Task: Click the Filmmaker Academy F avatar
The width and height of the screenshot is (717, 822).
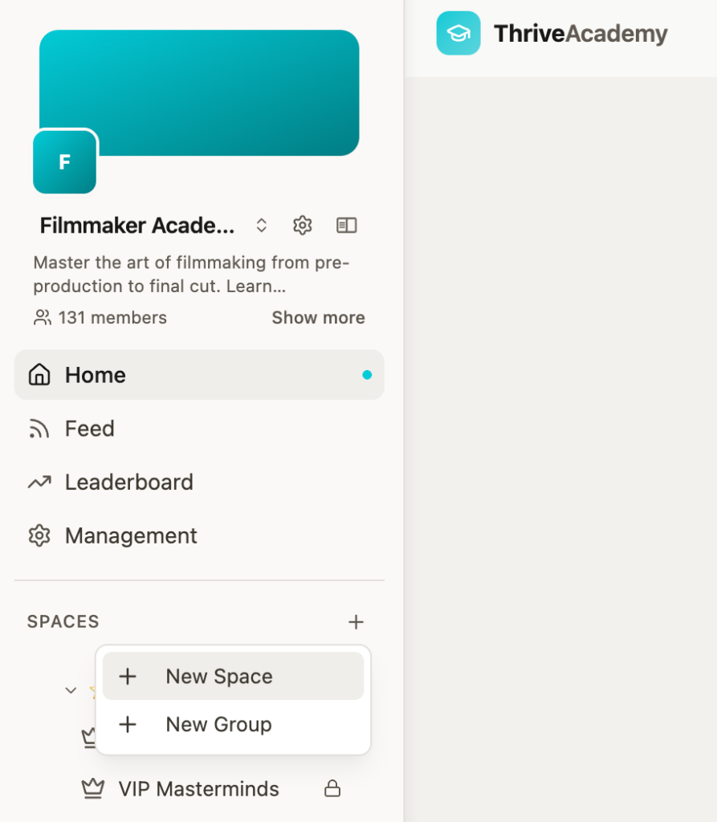Action: [x=65, y=161]
